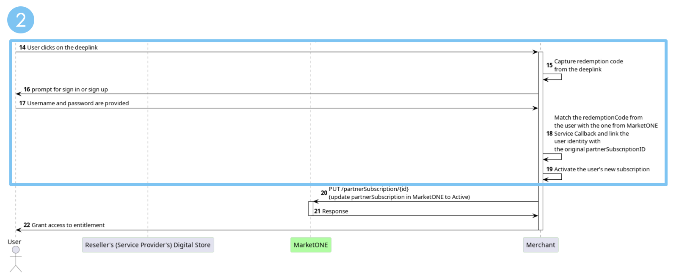Select the Merchant participant box

pos(541,245)
